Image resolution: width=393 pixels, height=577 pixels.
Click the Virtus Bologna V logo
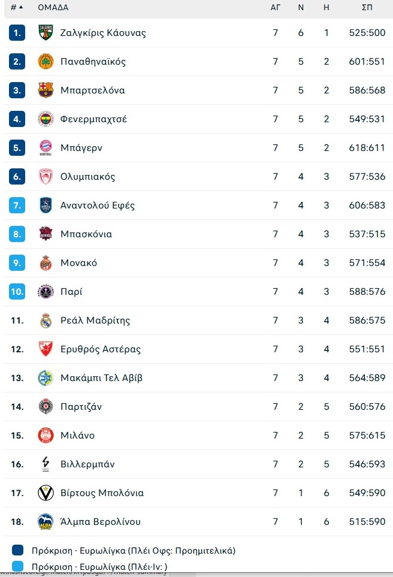(x=46, y=493)
